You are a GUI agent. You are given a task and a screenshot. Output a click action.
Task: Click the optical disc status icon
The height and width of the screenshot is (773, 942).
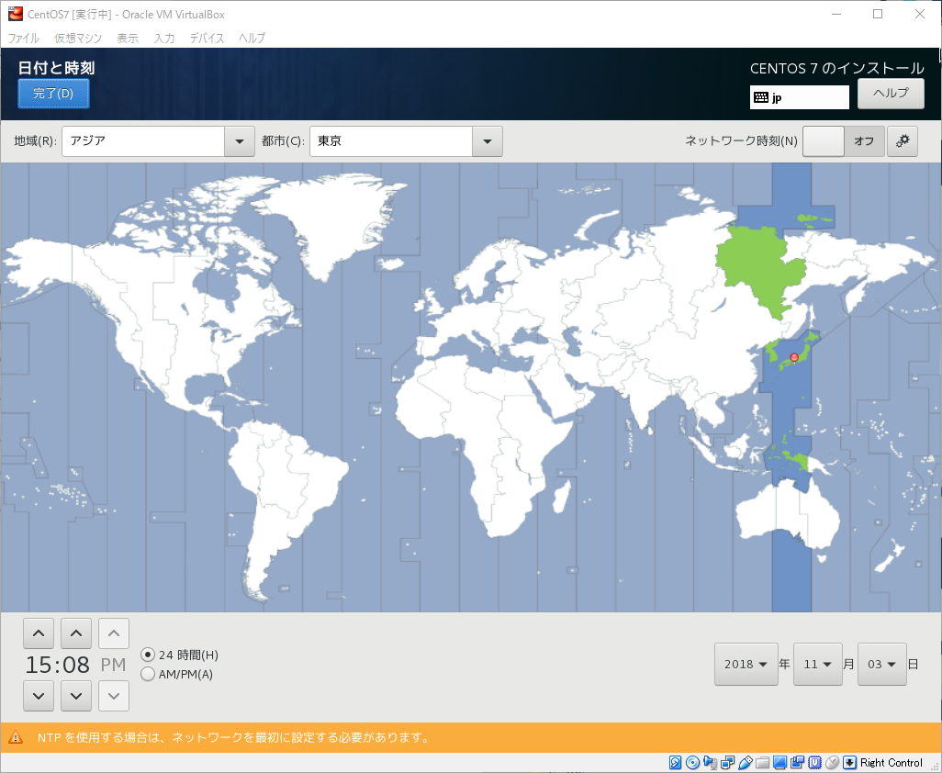tap(692, 763)
